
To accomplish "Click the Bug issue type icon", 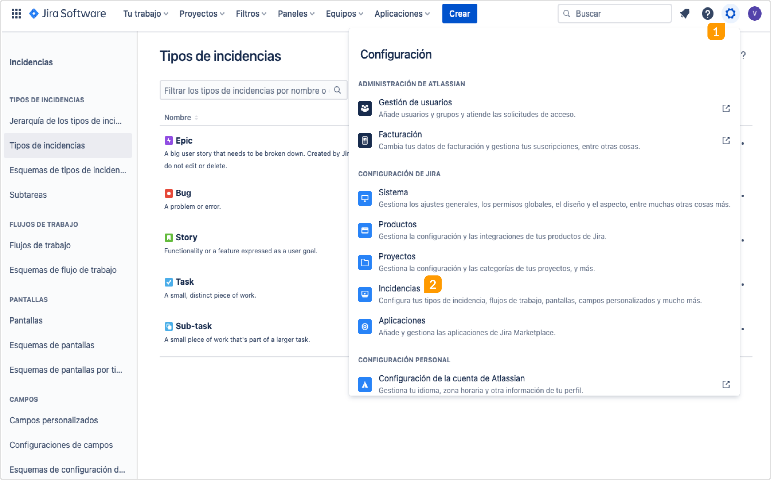I will (x=169, y=193).
